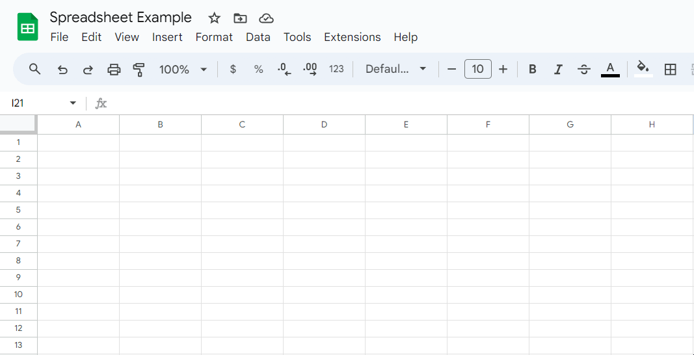The height and width of the screenshot is (355, 694).
Task: Select row 3 header
Action: pos(18,176)
